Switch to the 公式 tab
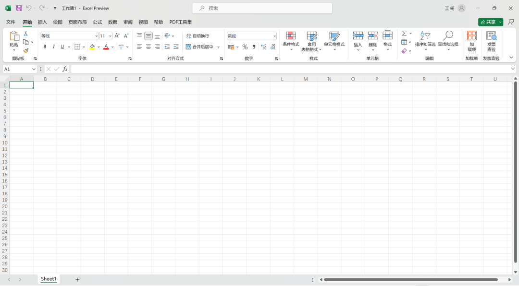This screenshot has height=286, width=519. pos(97,22)
